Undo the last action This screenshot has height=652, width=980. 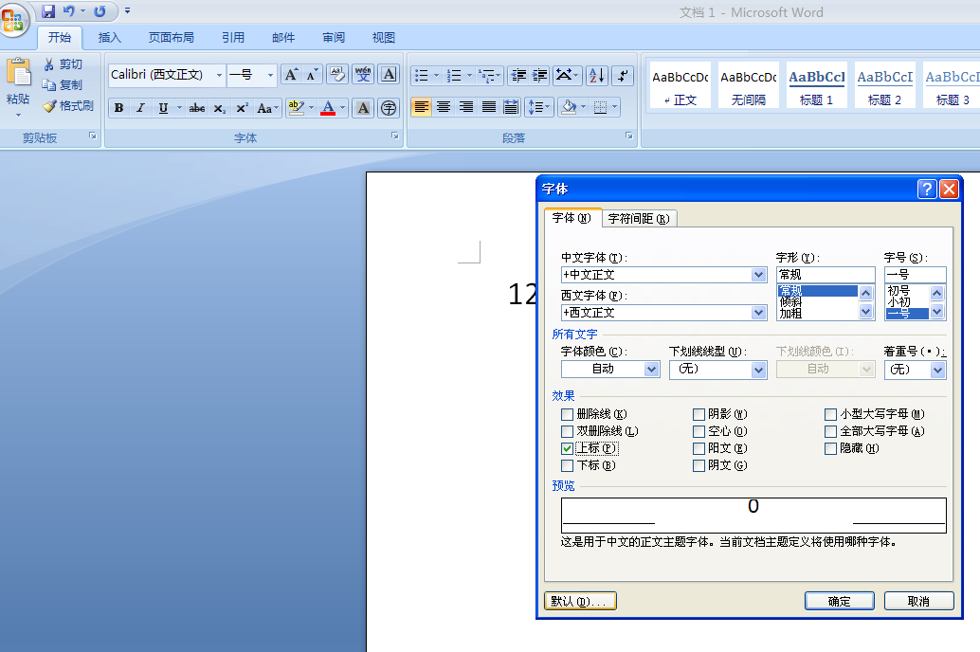pyautogui.click(x=69, y=11)
